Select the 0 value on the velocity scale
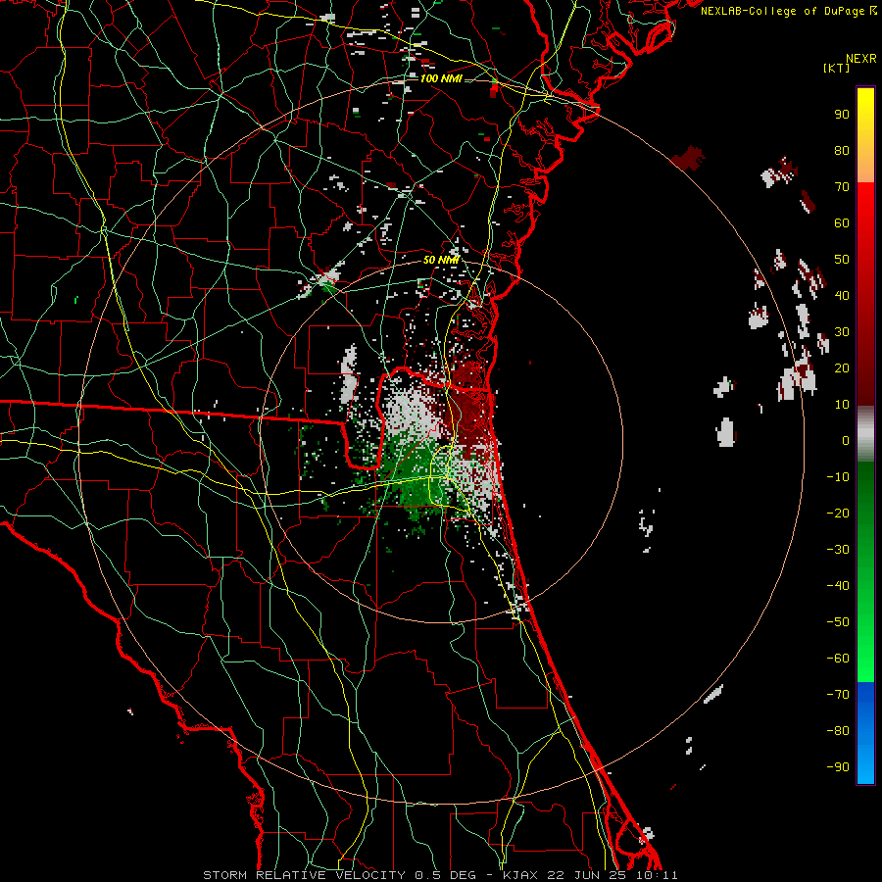882x882 pixels. tap(846, 441)
